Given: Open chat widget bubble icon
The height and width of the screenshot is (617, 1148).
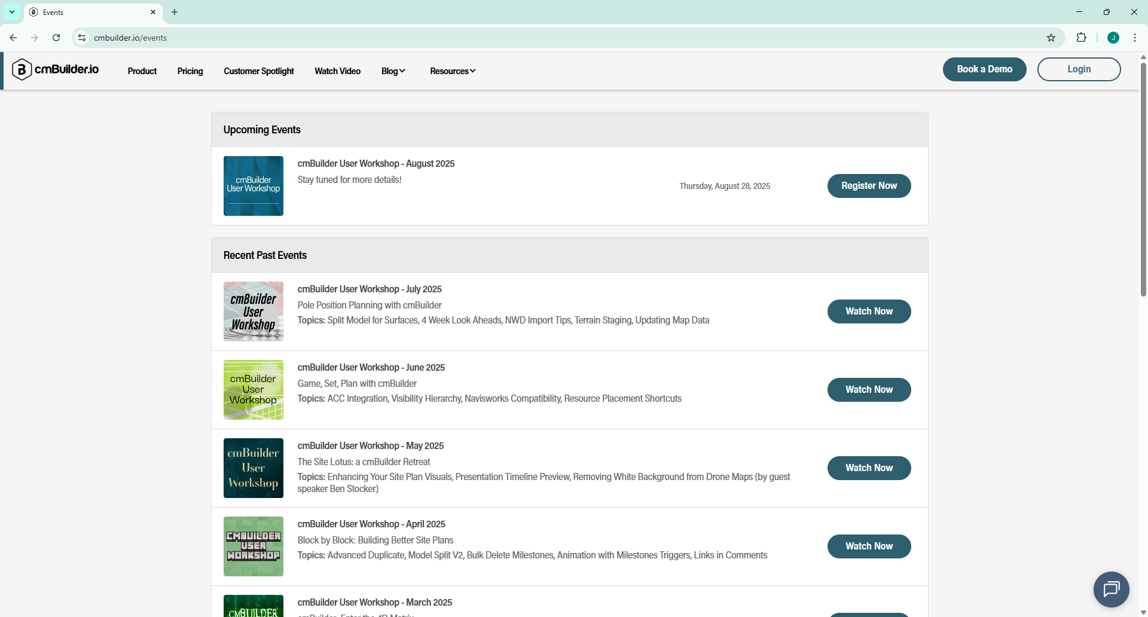Looking at the screenshot, I should pyautogui.click(x=1112, y=589).
